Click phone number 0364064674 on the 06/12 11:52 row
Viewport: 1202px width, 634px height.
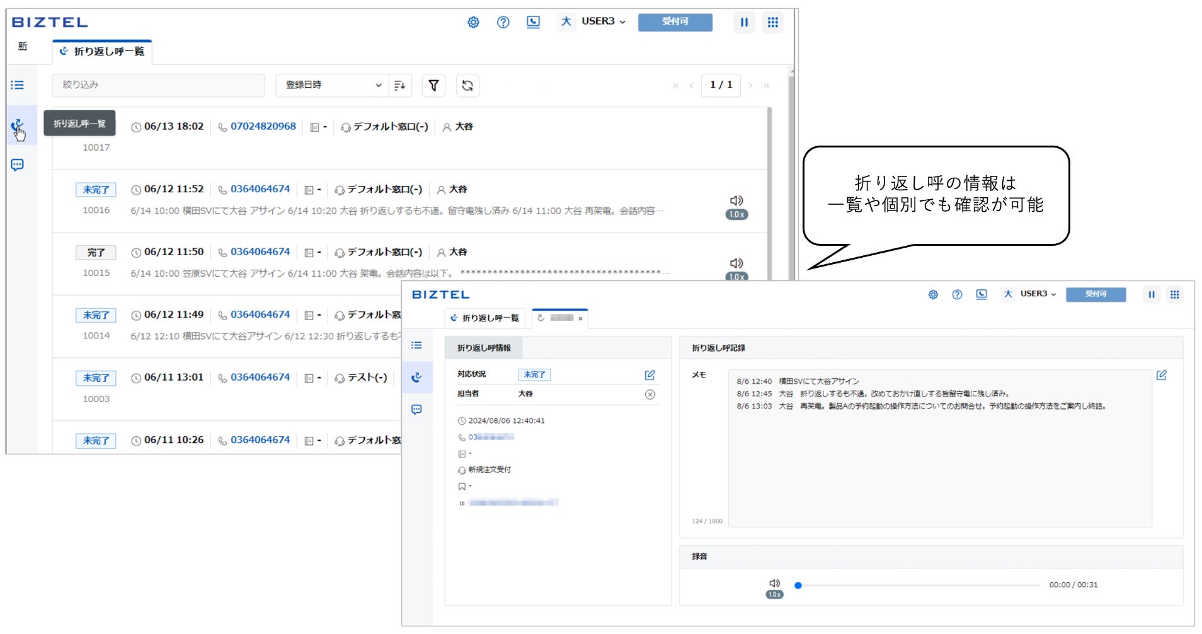(260, 189)
